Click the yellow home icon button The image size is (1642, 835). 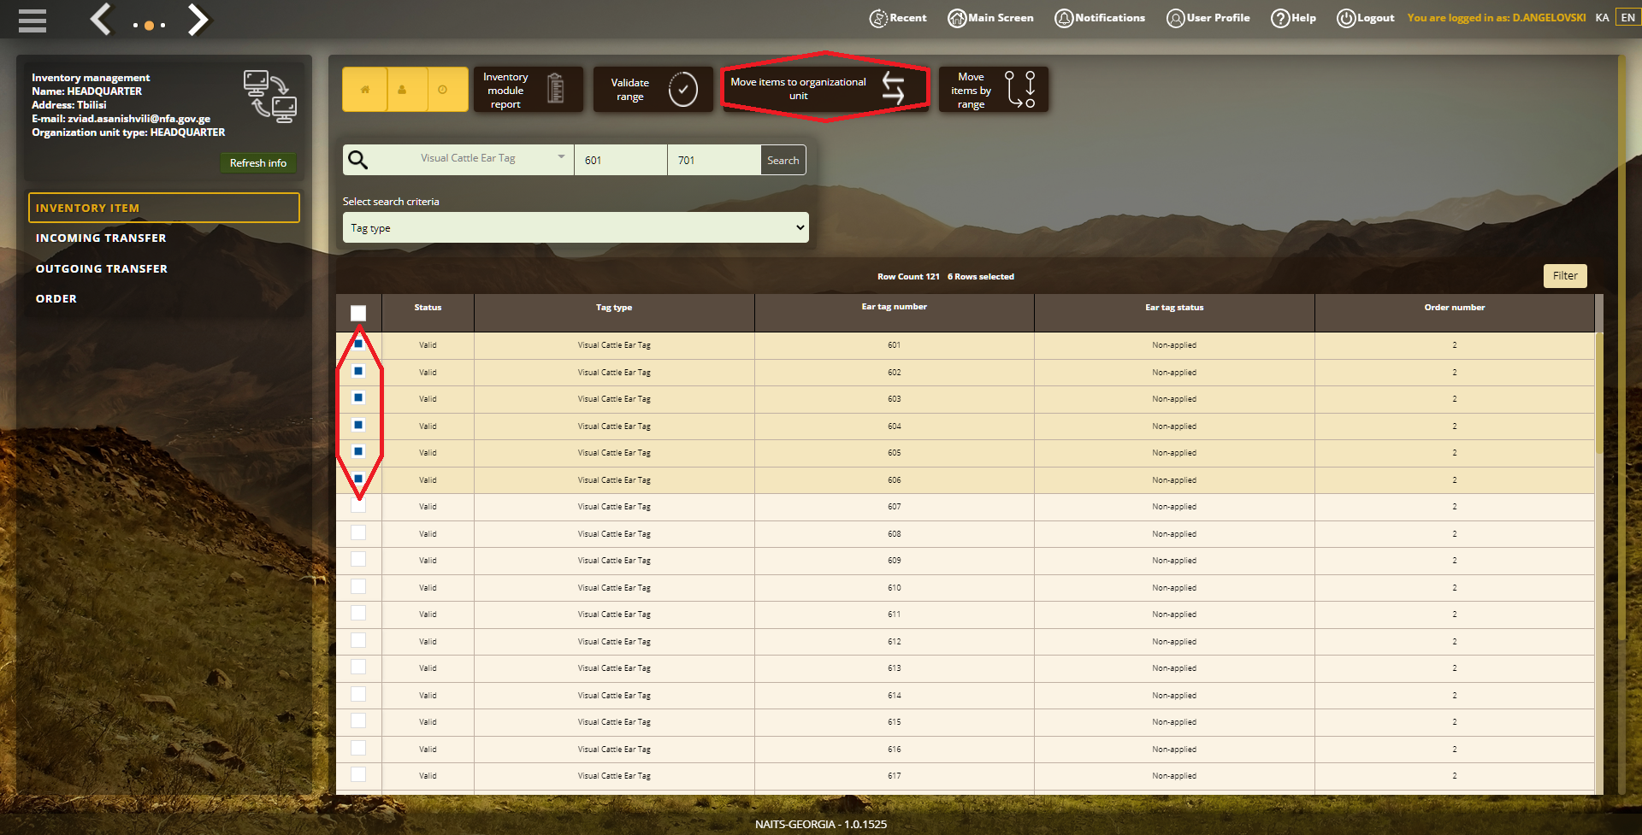pos(365,89)
